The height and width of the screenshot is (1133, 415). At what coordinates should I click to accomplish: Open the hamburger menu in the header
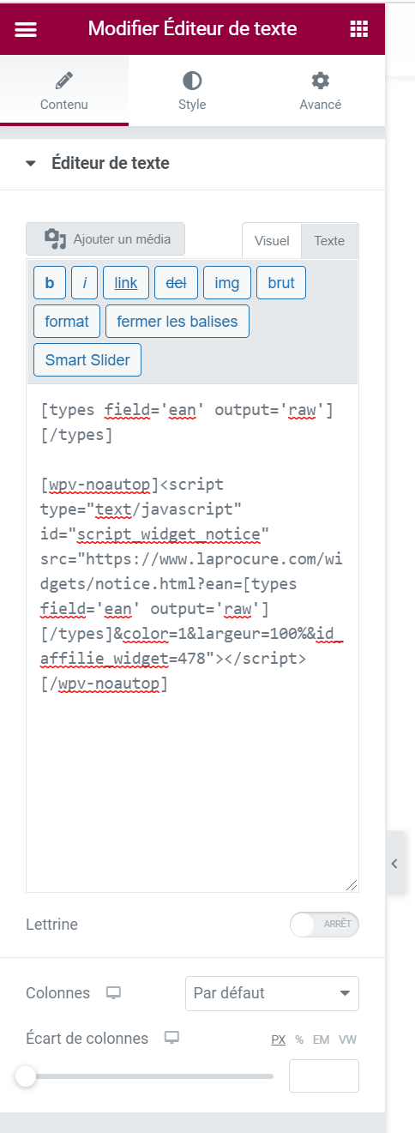[x=27, y=29]
